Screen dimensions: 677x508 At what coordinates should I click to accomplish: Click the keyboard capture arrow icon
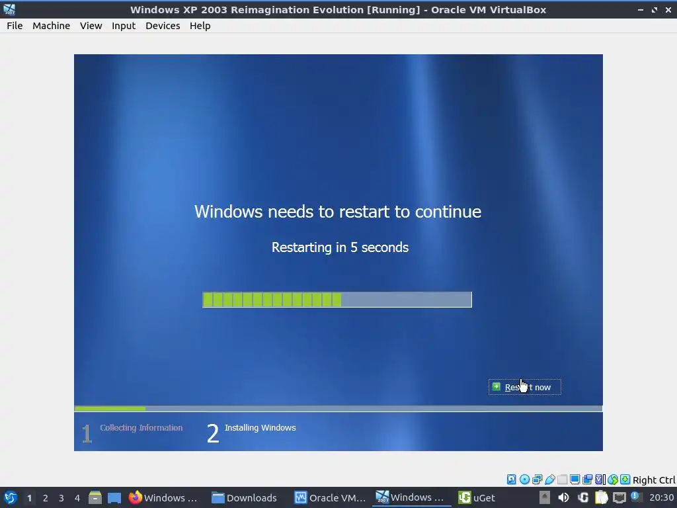point(625,480)
